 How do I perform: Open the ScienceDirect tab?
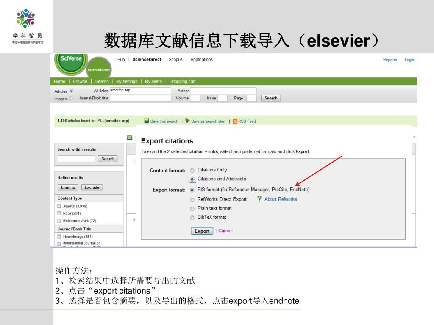click(x=147, y=59)
